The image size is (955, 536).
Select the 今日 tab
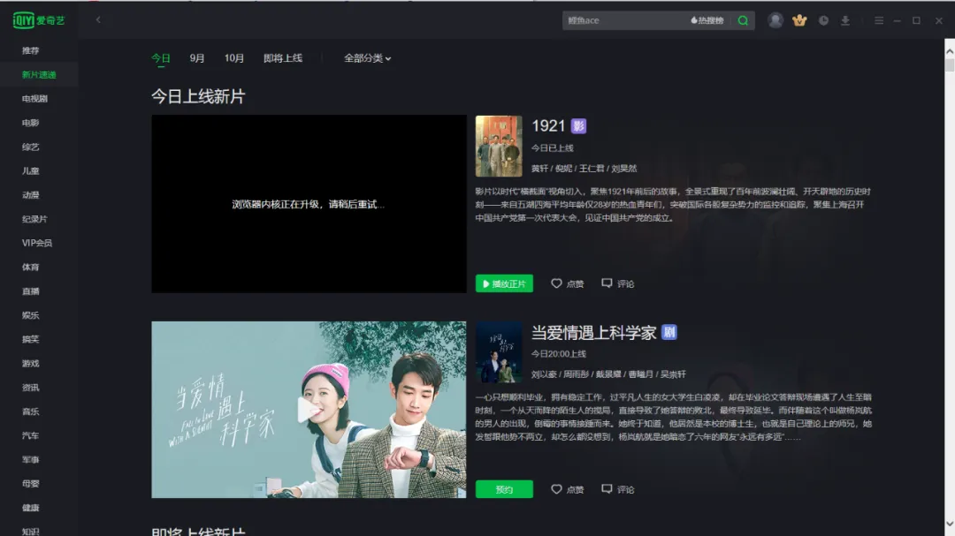[x=161, y=58]
